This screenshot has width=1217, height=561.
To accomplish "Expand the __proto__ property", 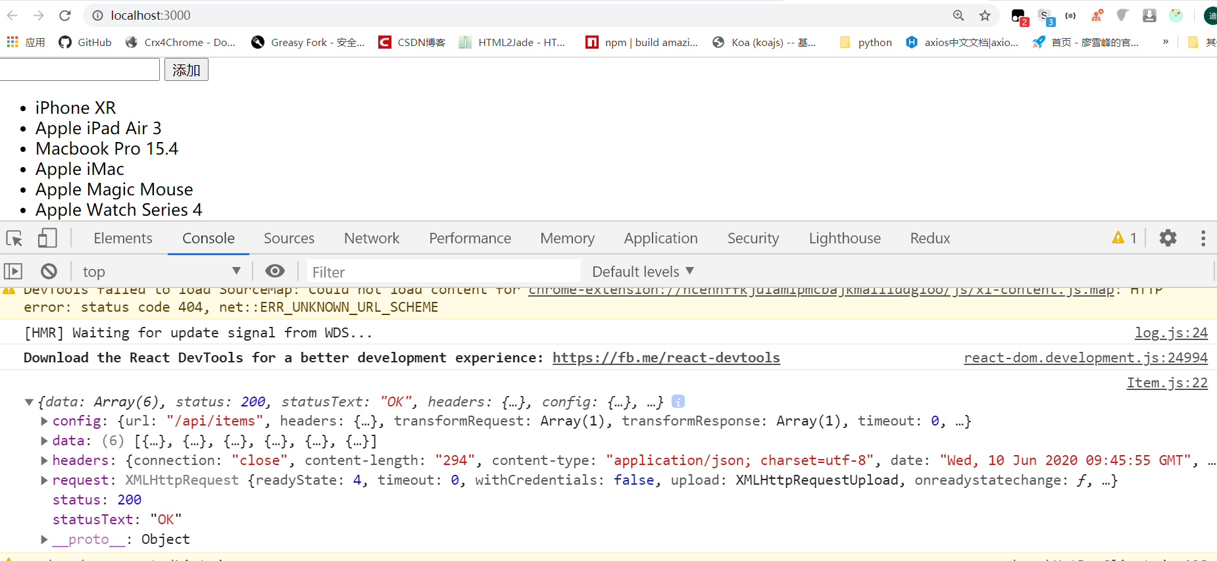I will (x=44, y=539).
